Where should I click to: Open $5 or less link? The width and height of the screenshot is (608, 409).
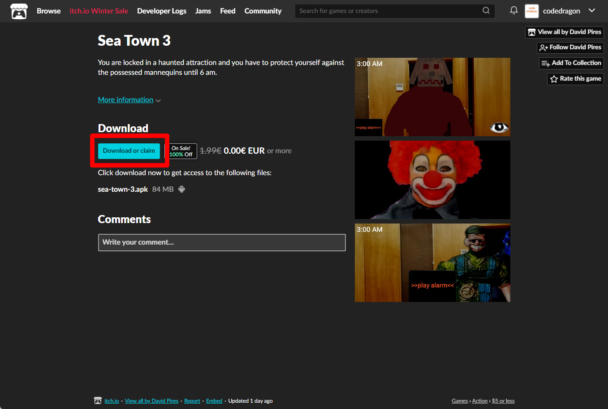click(x=503, y=401)
